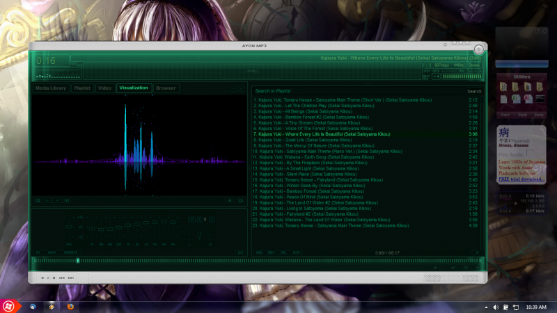Click Help in the Utilities gadget

tap(539, 115)
